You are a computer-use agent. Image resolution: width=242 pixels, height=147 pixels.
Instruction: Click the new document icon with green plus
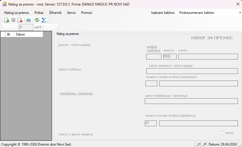coord(7,20)
